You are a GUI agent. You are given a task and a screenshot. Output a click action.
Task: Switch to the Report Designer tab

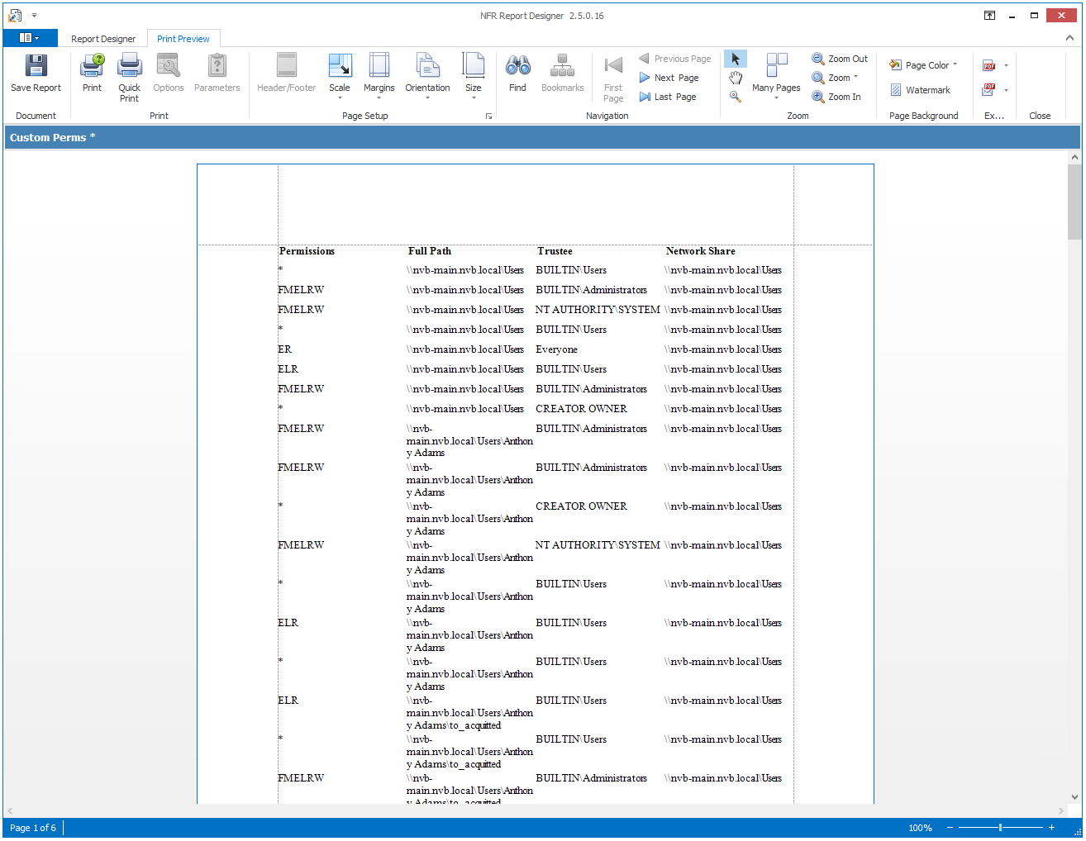(x=103, y=39)
